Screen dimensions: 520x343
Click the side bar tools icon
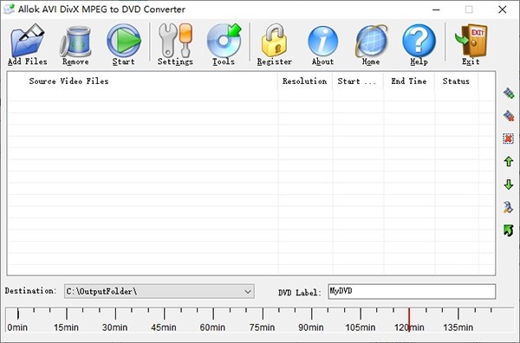(x=509, y=208)
